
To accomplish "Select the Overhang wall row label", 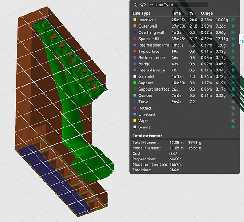I will click(151, 32).
